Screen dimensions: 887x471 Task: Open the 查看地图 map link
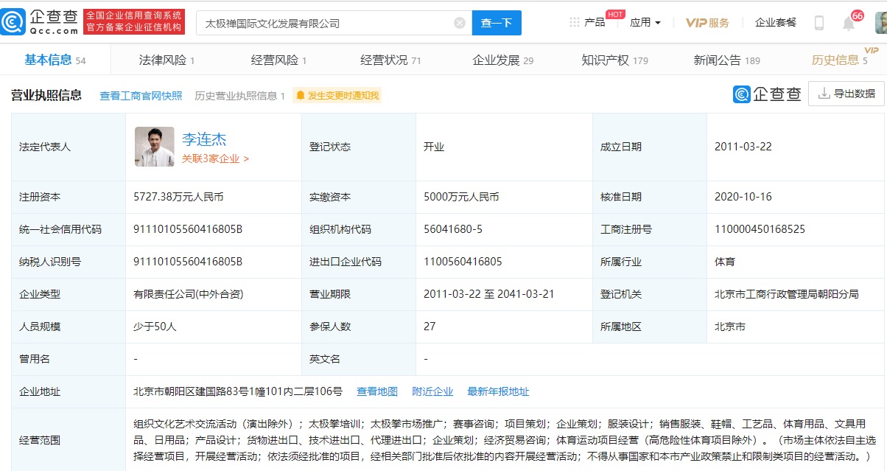377,391
